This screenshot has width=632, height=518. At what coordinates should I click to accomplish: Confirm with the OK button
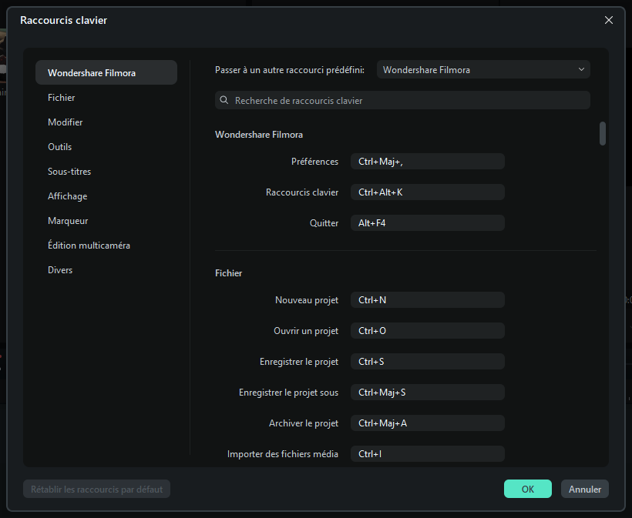[528, 489]
